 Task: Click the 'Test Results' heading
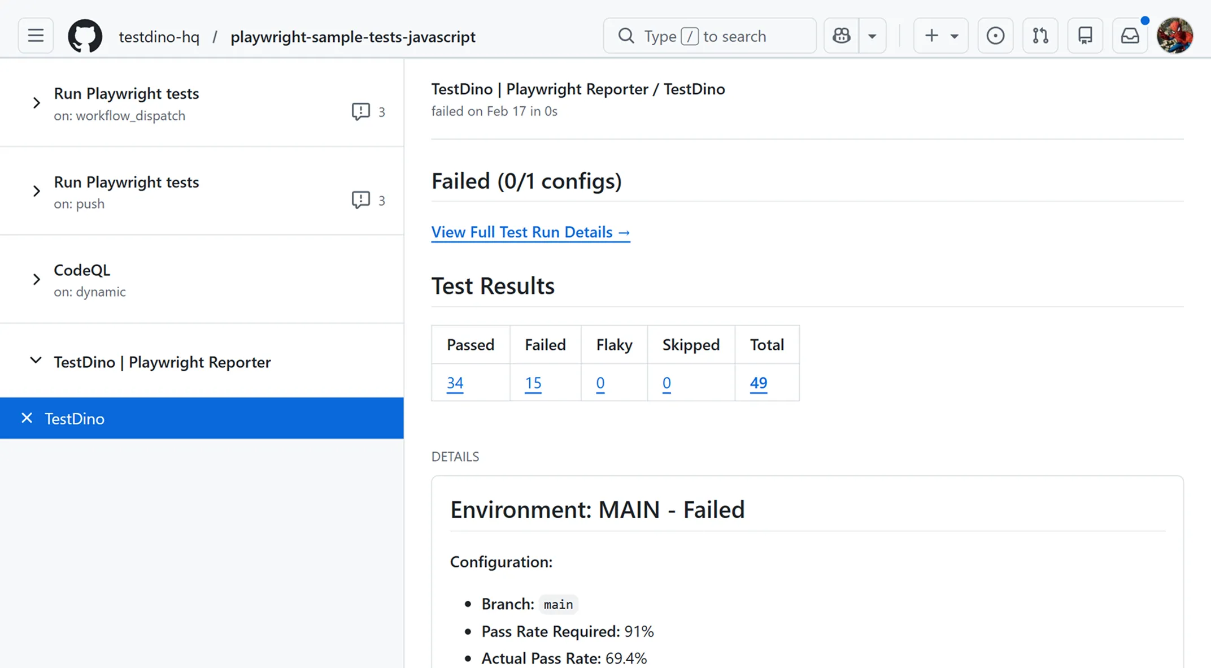(493, 286)
